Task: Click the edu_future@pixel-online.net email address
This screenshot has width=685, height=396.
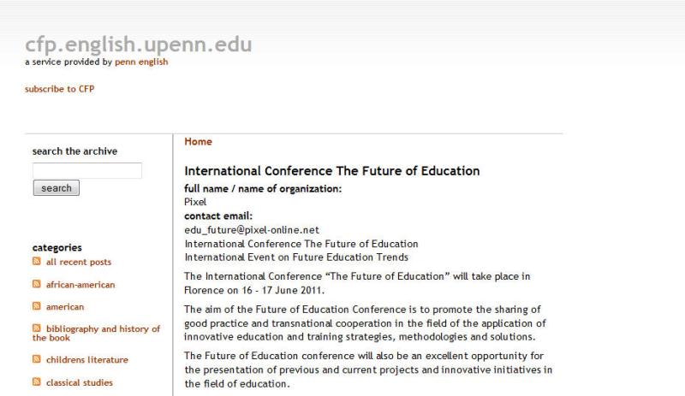Action: (x=252, y=229)
